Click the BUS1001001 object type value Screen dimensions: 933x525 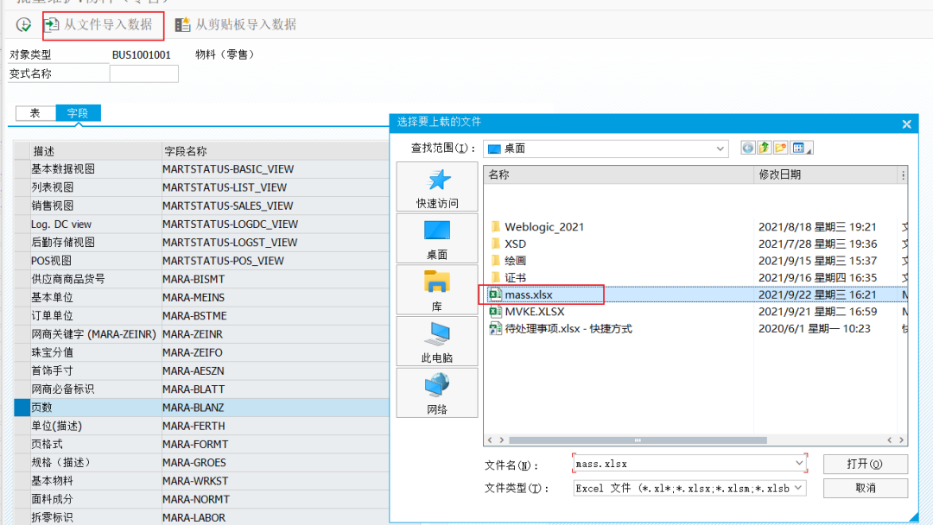[x=142, y=54]
